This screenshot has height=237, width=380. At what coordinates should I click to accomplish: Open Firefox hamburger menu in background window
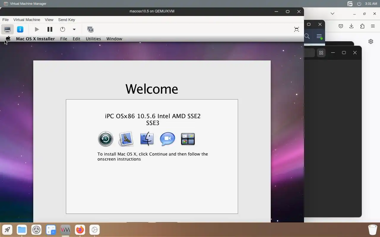coord(373,26)
